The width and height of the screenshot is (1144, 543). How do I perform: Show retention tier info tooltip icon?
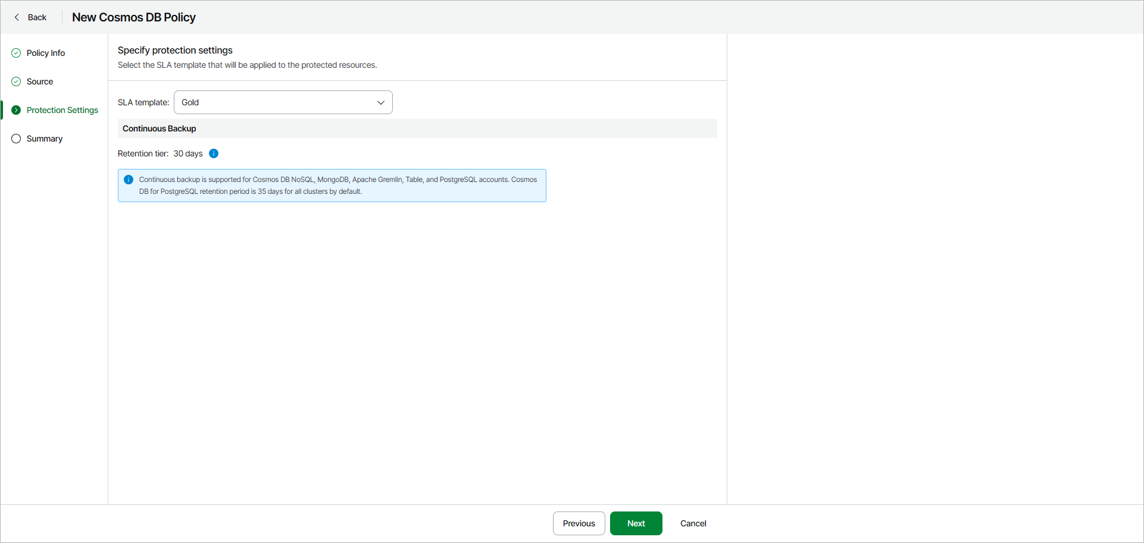coord(214,153)
